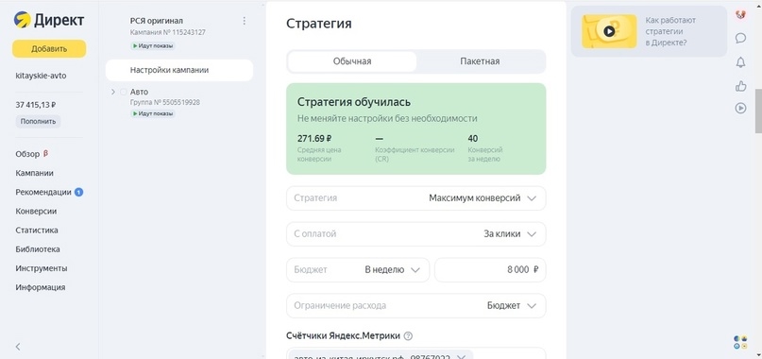Open Кампании in the sidebar
This screenshot has height=359, width=762.
[x=35, y=173]
